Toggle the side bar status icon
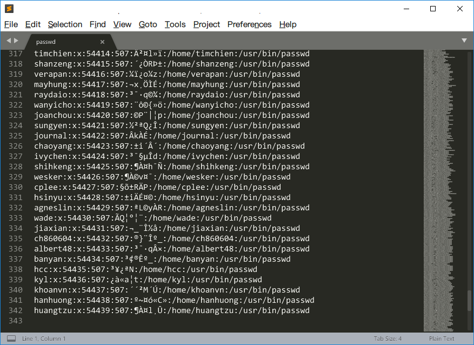474x345 pixels. pos(11,339)
